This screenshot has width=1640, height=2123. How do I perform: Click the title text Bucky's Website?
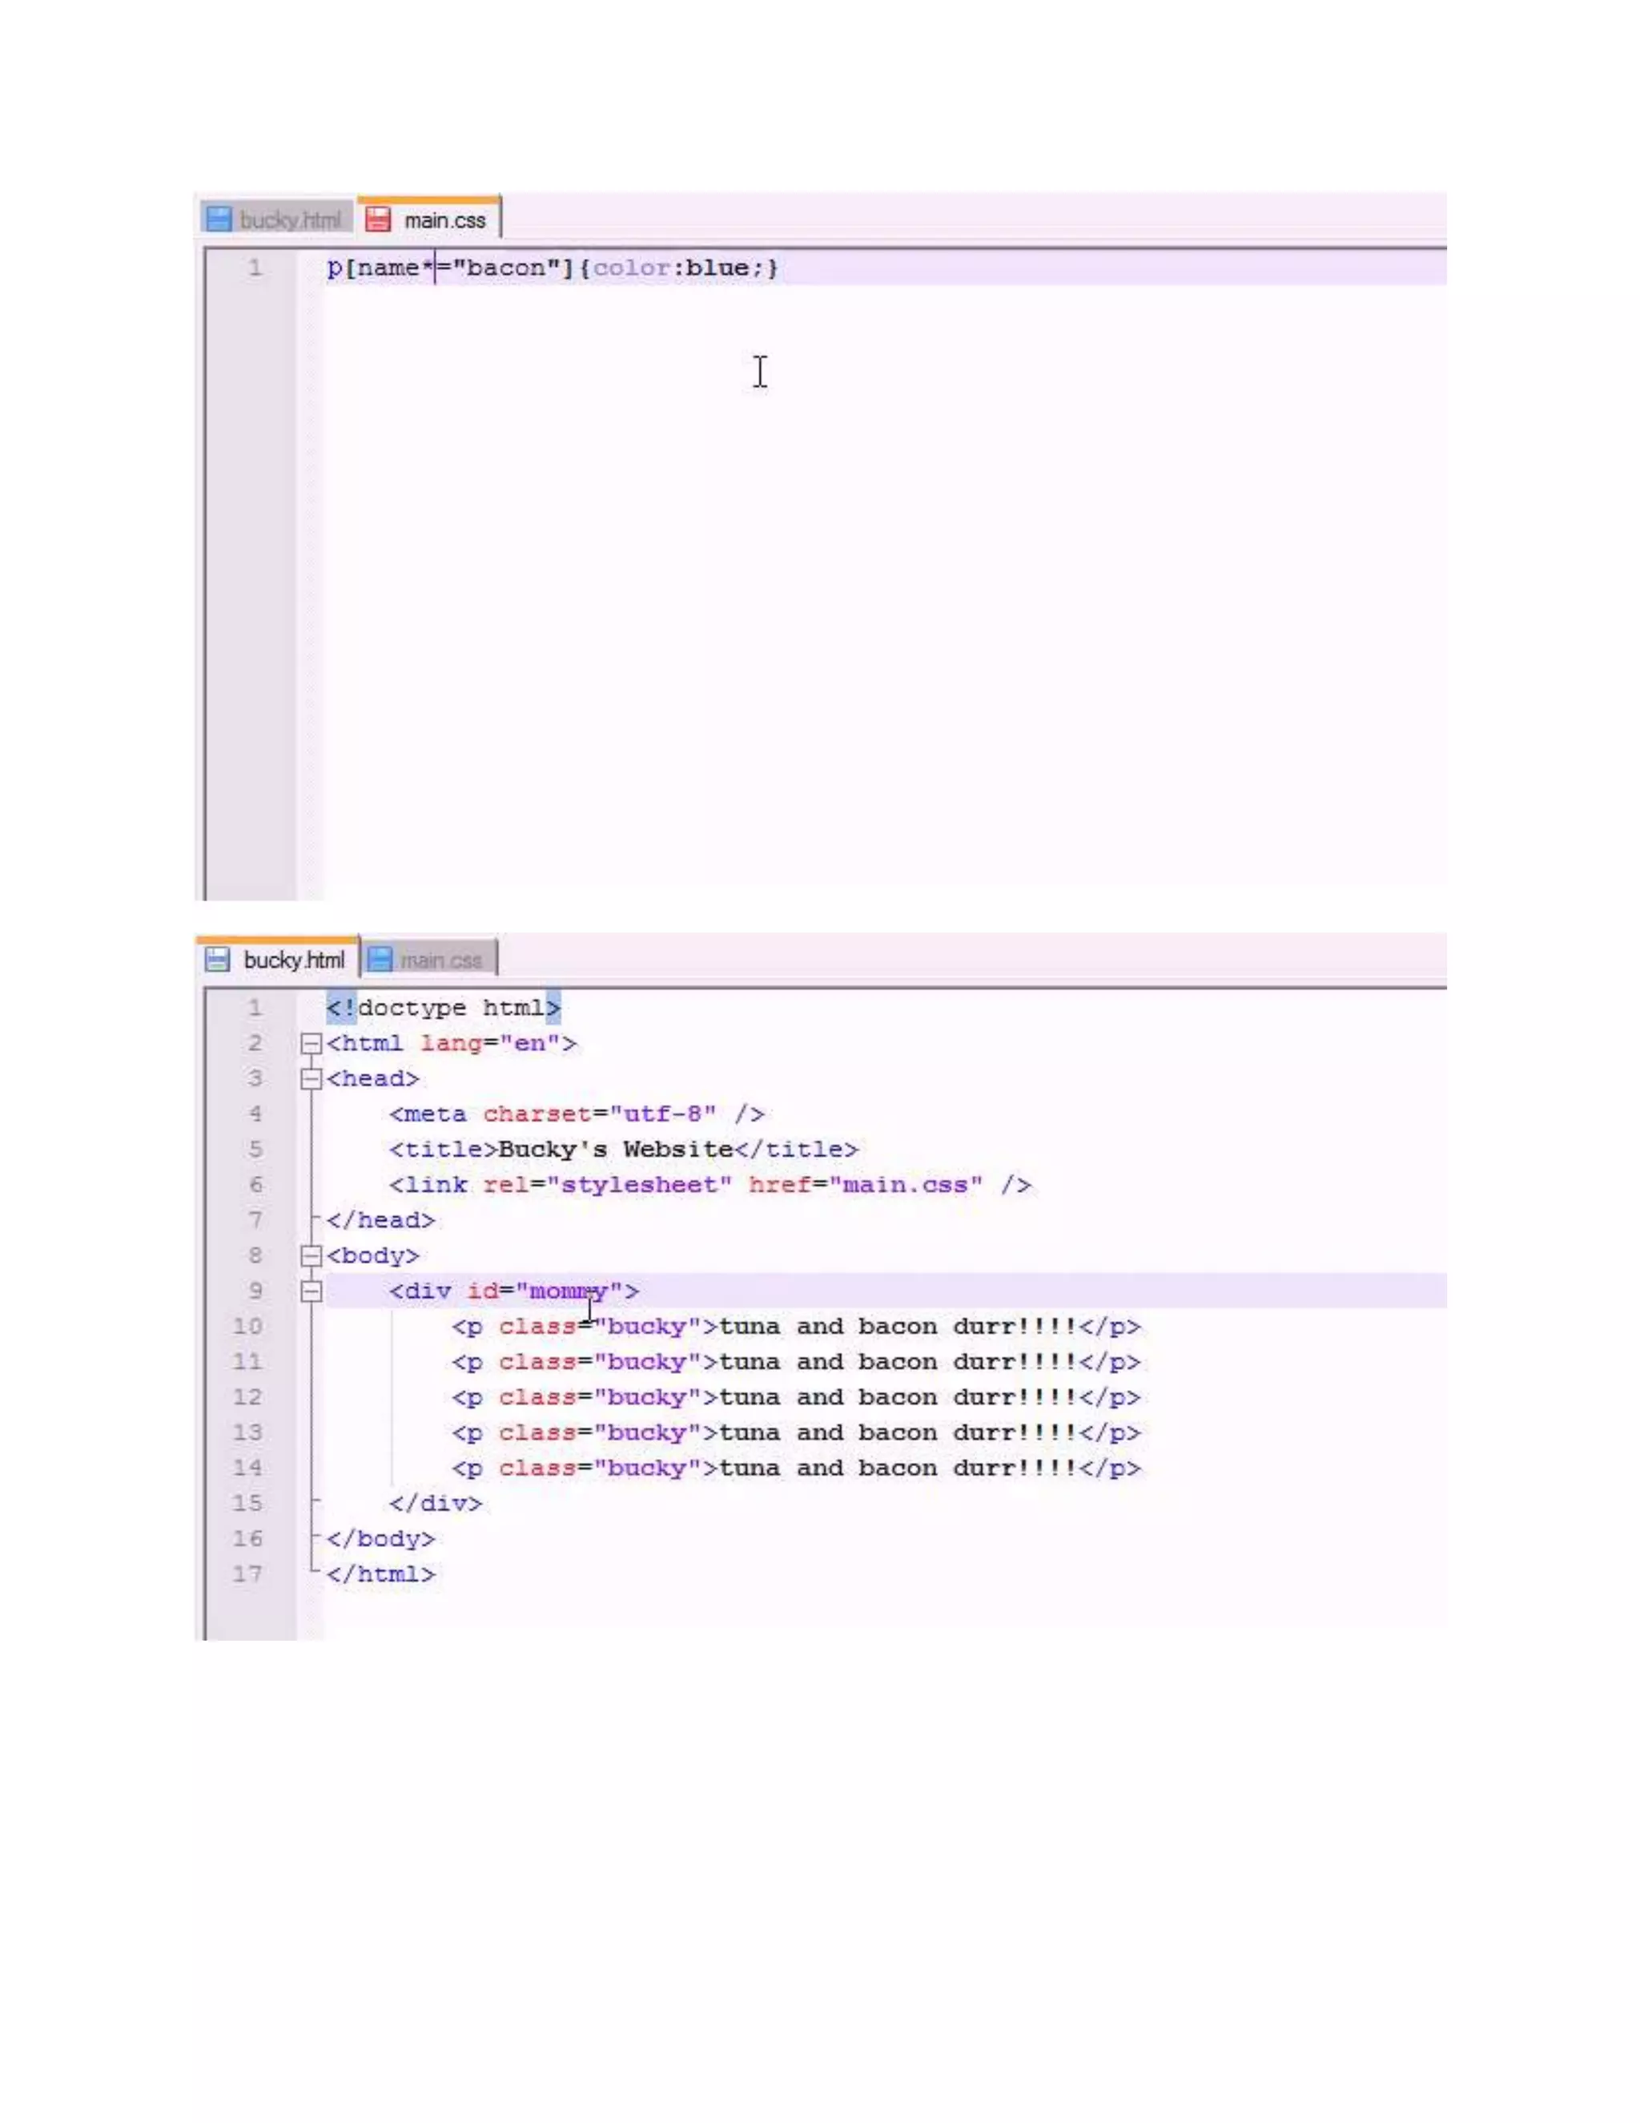click(x=615, y=1149)
